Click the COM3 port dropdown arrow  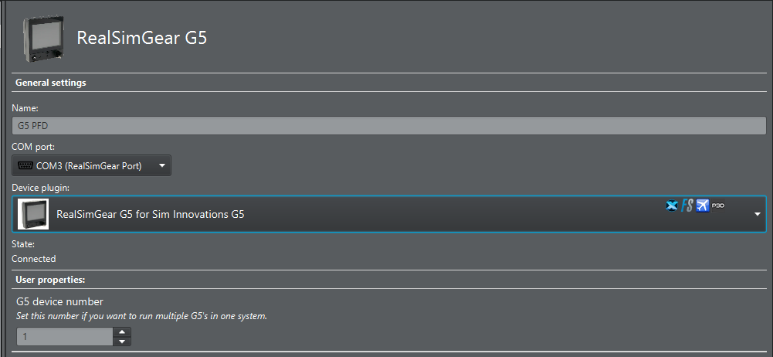tap(161, 165)
